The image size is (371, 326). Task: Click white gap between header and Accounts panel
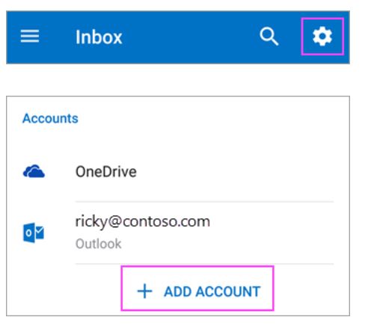pyautogui.click(x=178, y=80)
